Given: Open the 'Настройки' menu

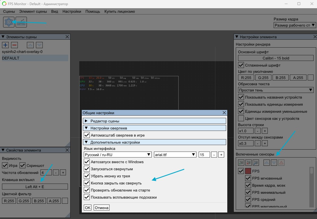Looking at the screenshot, I should tap(72, 12).
